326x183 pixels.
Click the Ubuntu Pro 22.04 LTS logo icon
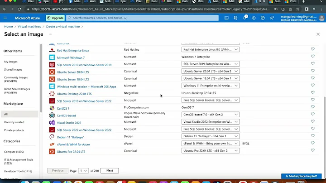pos(52,151)
